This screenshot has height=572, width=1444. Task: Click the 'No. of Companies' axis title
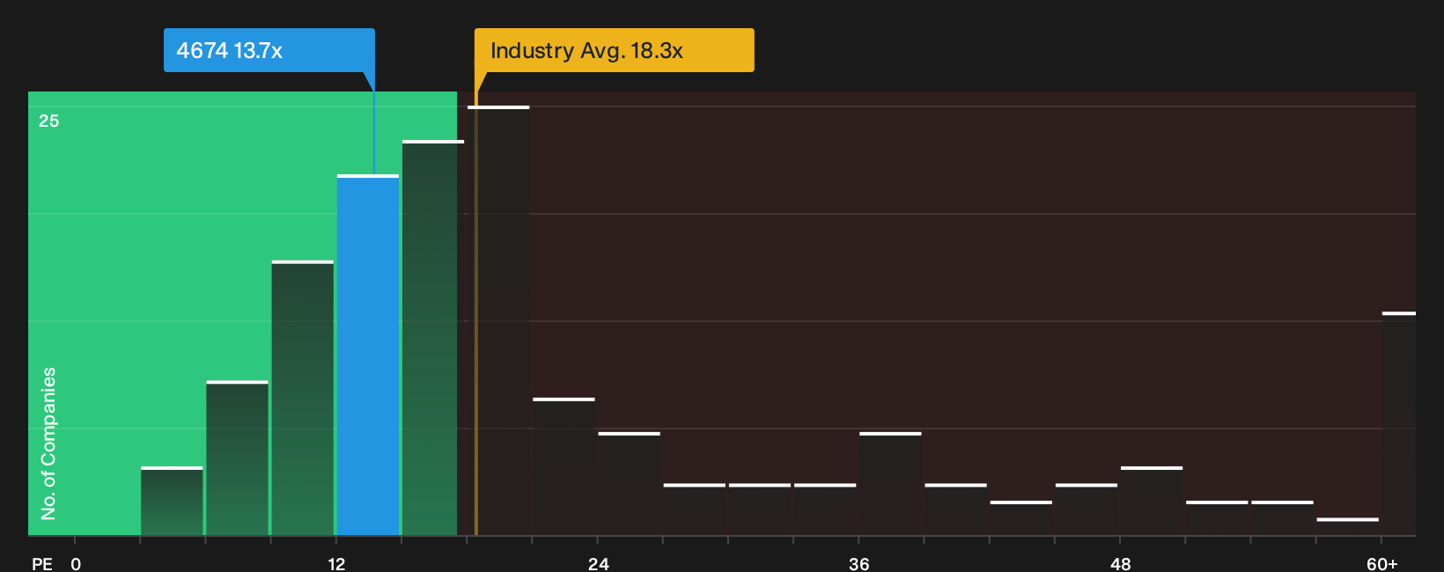click(48, 444)
